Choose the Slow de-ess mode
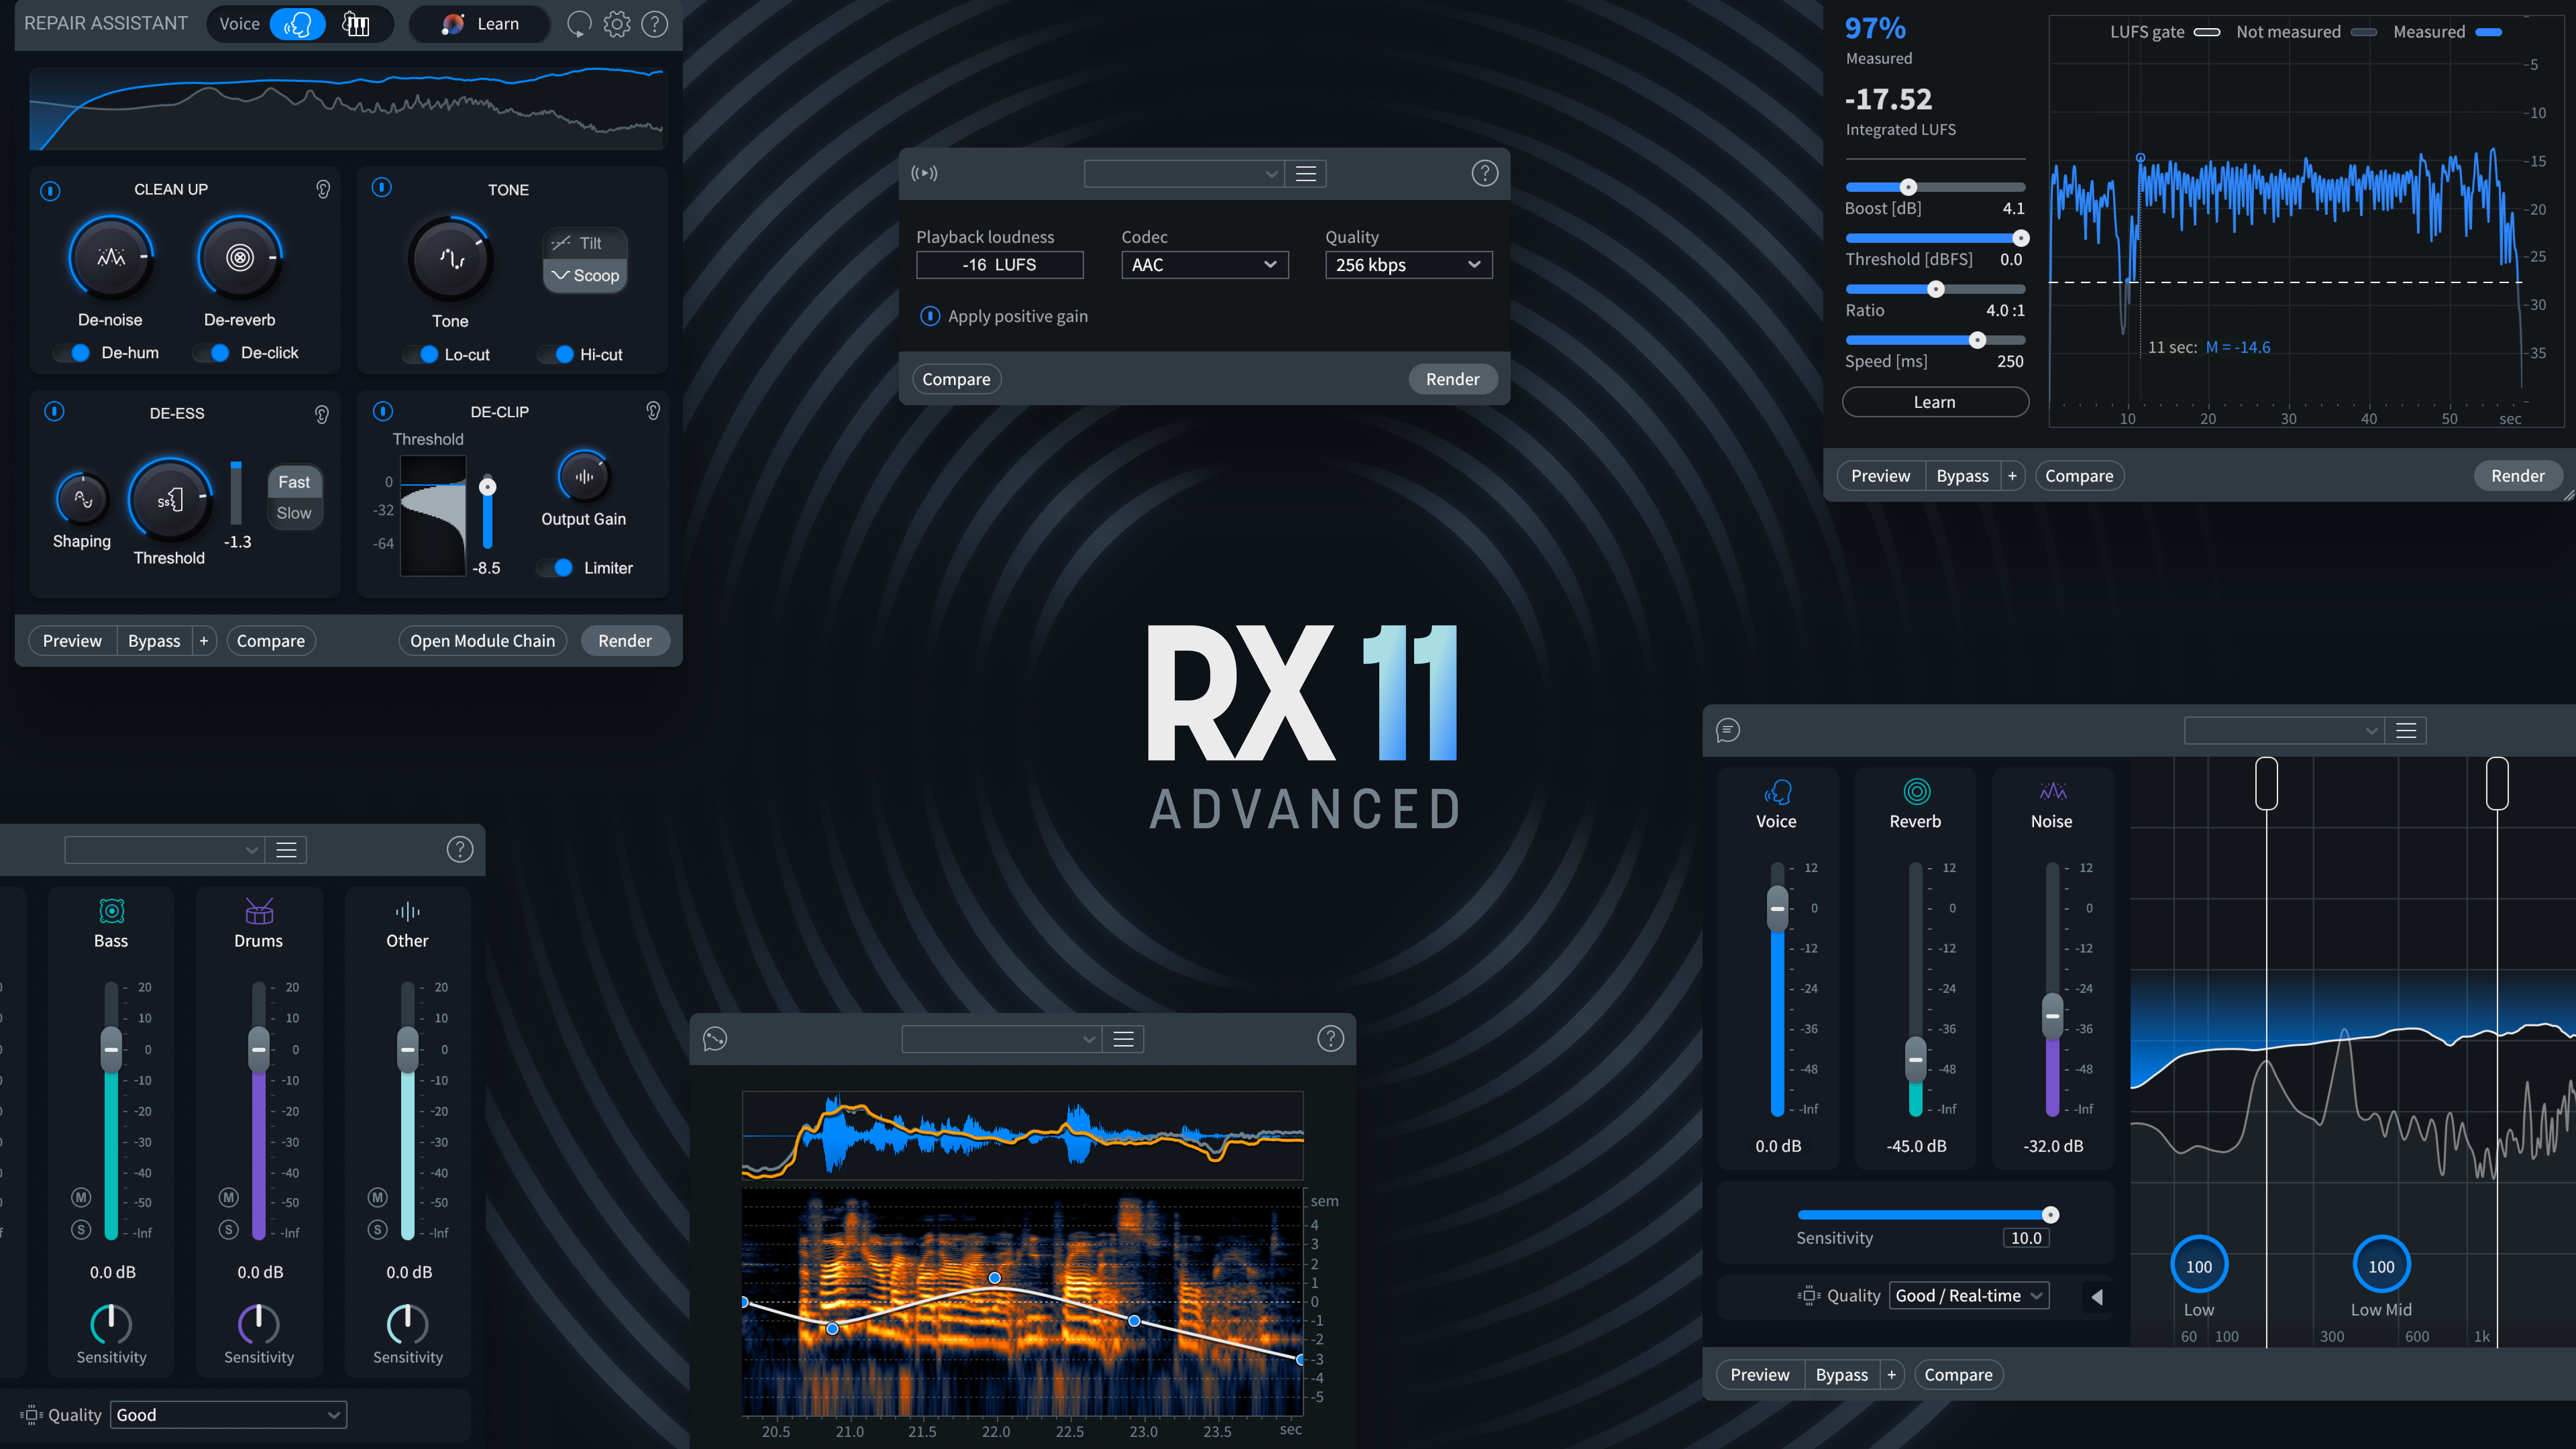This screenshot has height=1449, width=2576. 294,513
